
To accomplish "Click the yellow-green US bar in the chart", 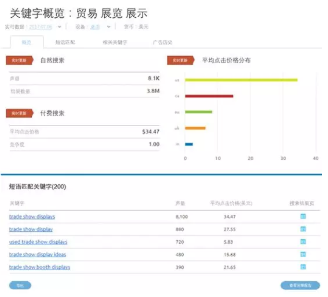I will click(241, 80).
